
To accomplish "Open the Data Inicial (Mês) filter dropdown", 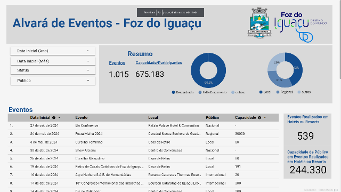I will click(53, 61).
